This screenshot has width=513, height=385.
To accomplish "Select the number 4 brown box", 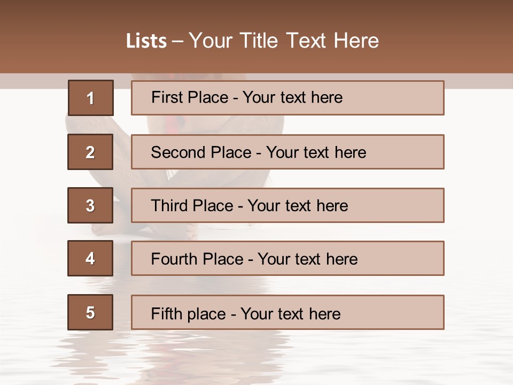I will (x=90, y=258).
